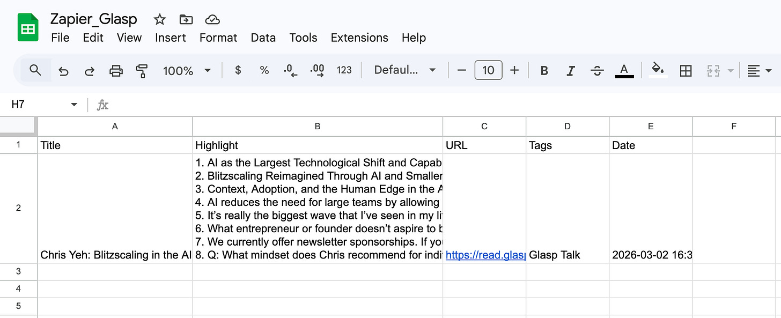This screenshot has width=781, height=318.
Task: Select the Date header cell
Action: point(651,145)
